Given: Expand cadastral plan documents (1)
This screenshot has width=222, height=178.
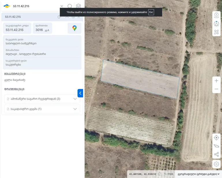Looking at the screenshot, I should pos(42,109).
